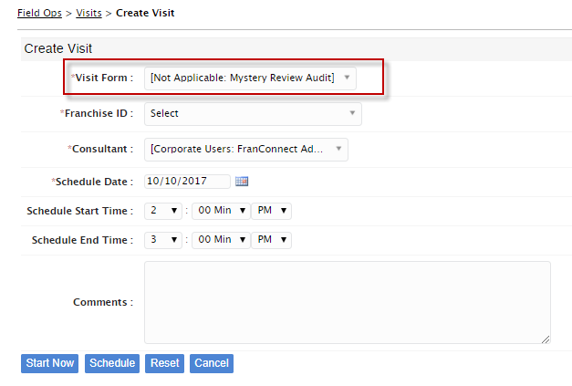Image resolution: width=572 pixels, height=386 pixels.
Task: Open the Schedule Start Time hour dropdown
Action: pyautogui.click(x=163, y=211)
